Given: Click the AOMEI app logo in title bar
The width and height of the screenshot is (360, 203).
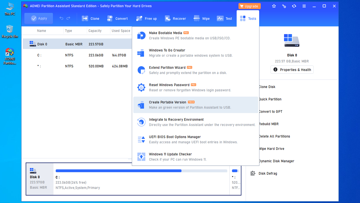Looking at the screenshot, I should 26,6.
